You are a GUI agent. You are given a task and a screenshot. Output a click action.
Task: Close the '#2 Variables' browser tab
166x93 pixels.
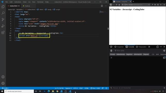130,2
